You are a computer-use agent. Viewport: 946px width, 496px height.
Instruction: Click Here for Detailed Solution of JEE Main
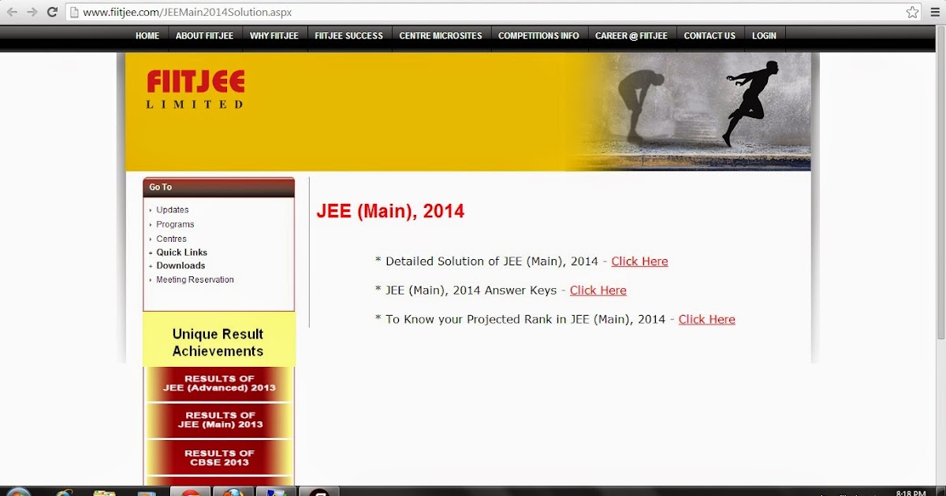coord(639,261)
